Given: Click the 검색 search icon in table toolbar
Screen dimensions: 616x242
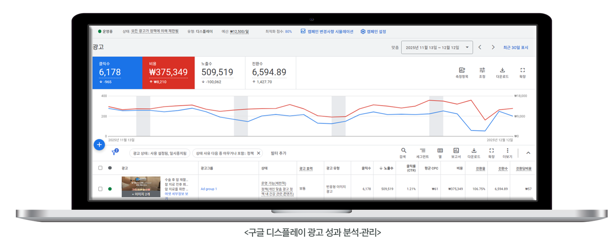Looking at the screenshot, I should (x=403, y=150).
